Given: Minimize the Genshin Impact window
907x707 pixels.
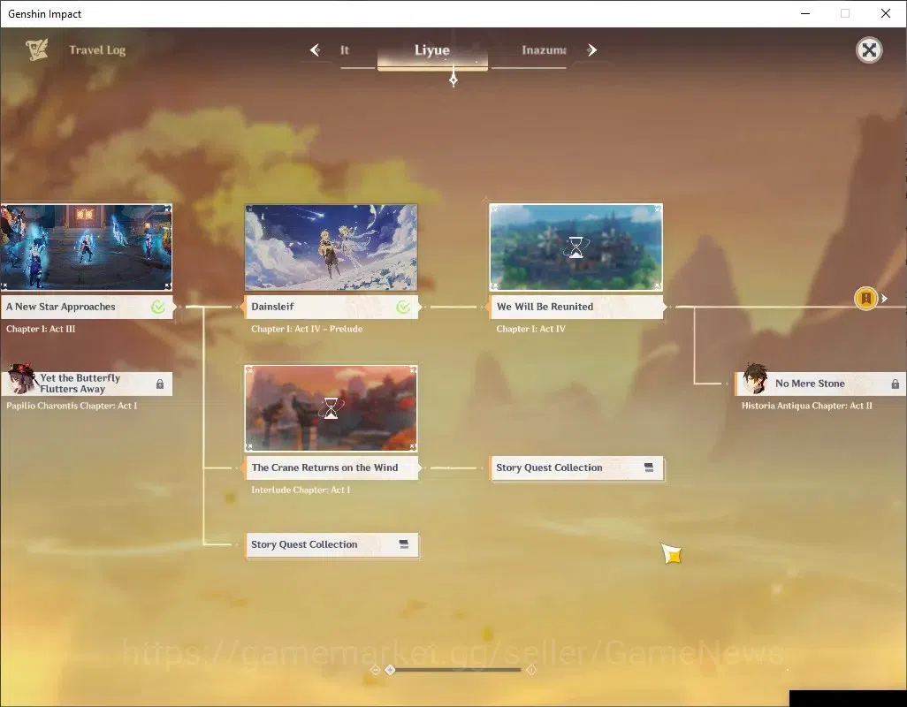Looking at the screenshot, I should (x=804, y=14).
